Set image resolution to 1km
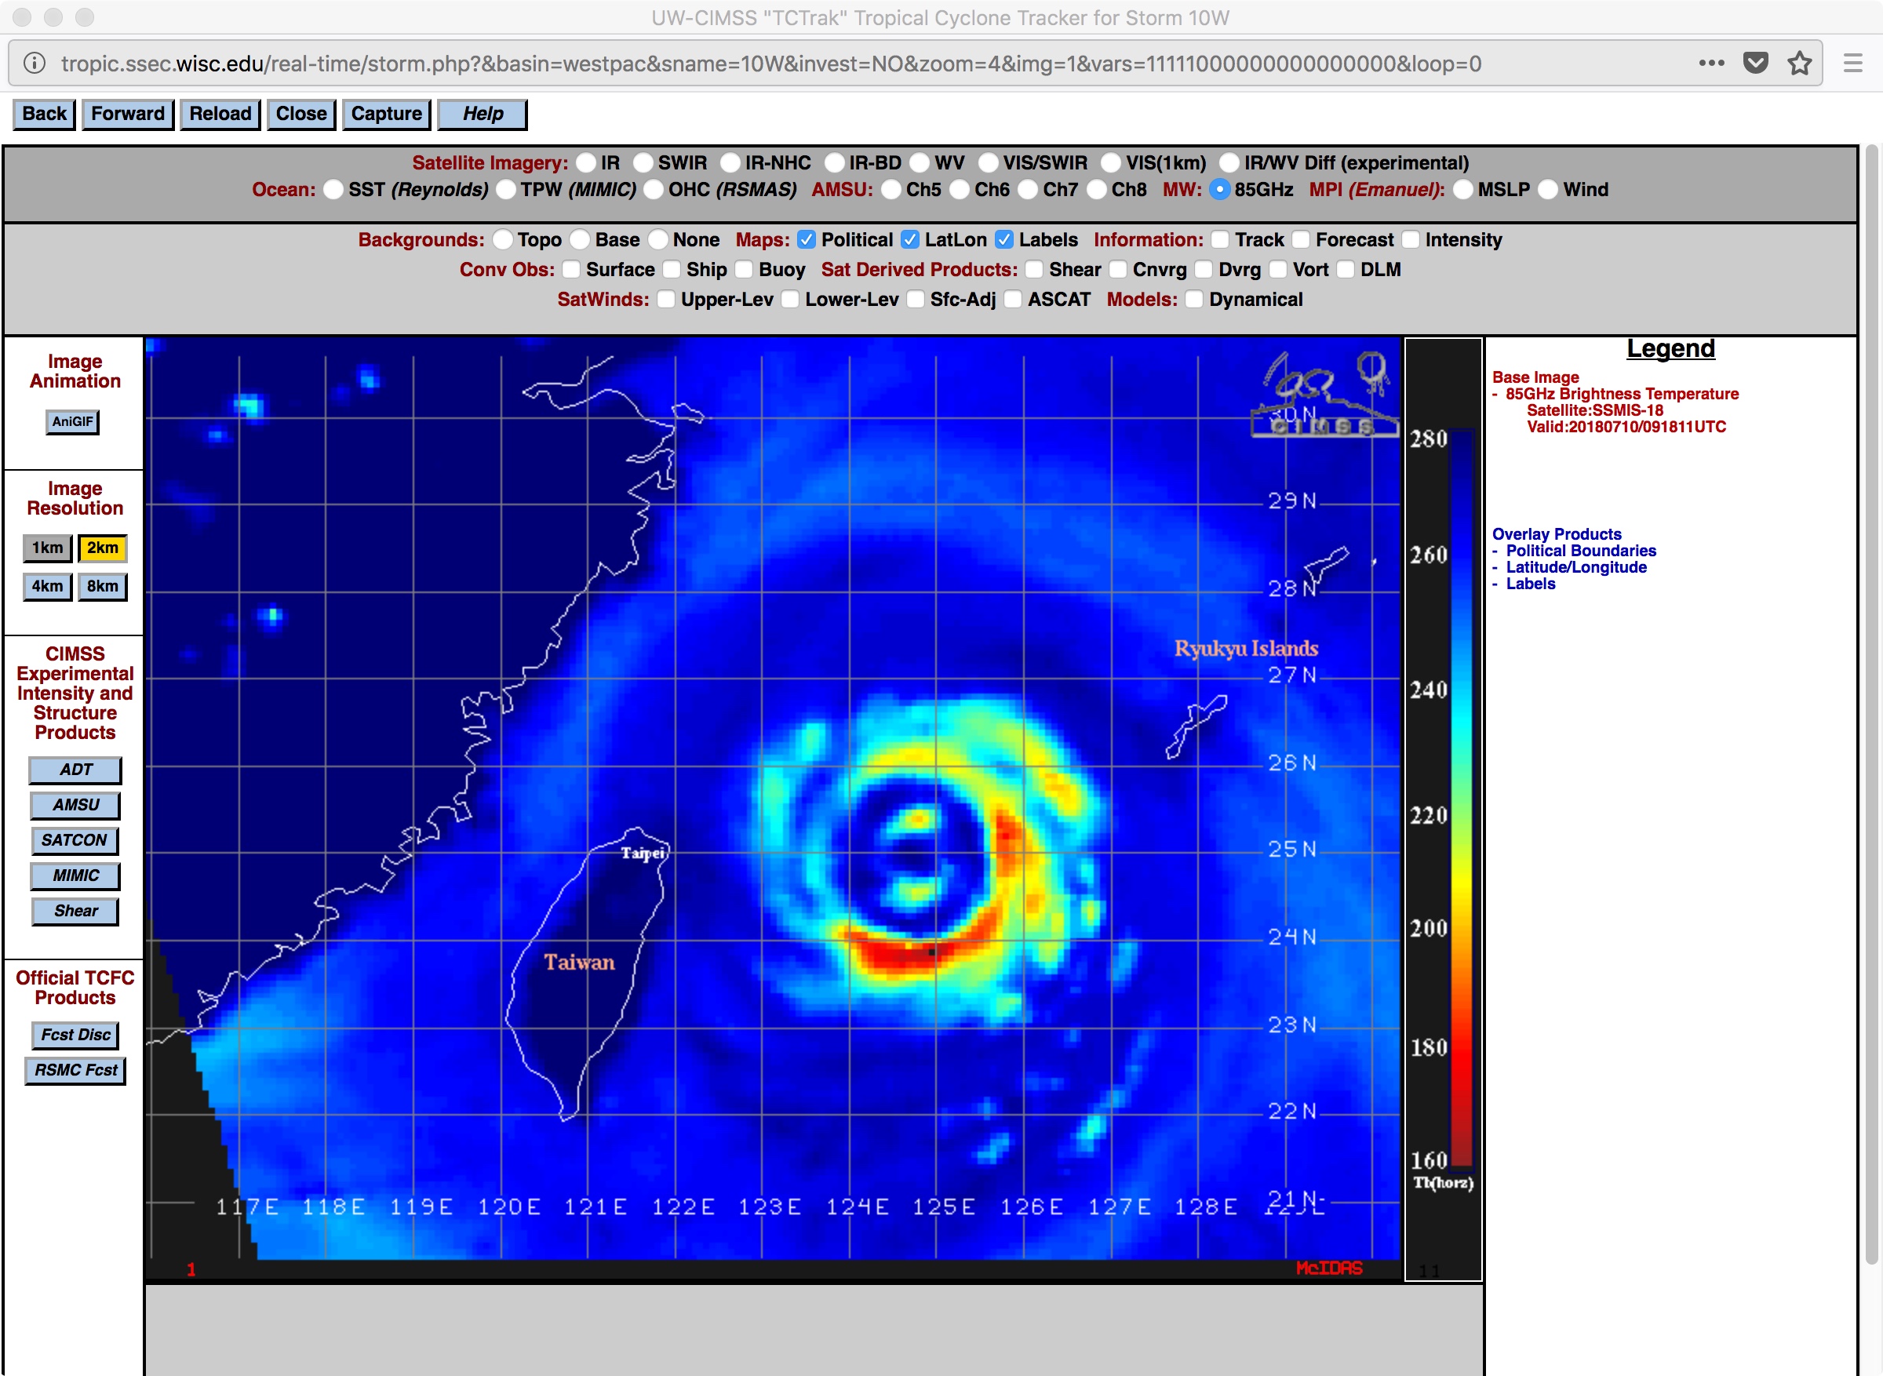 click(48, 549)
